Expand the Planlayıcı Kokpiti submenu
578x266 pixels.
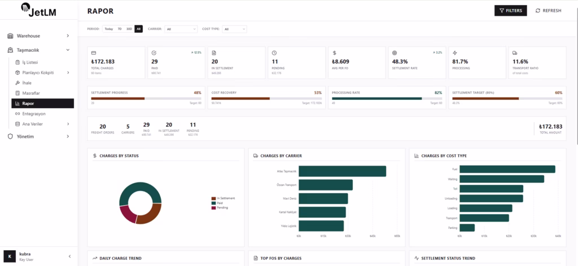pos(68,73)
